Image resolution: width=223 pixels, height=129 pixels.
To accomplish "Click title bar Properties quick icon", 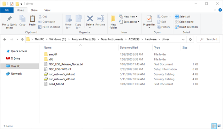I will 12,4.
